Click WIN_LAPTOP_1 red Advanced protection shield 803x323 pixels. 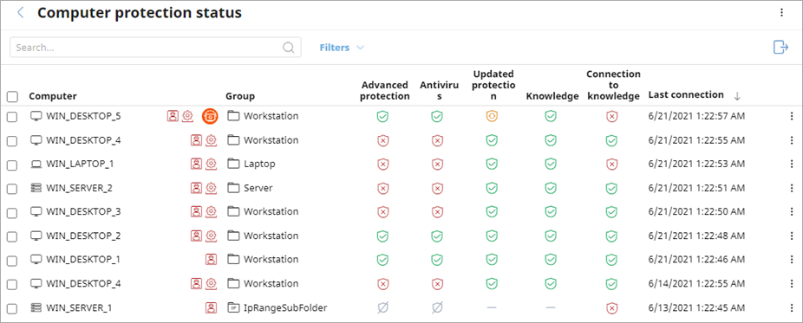[x=382, y=164]
